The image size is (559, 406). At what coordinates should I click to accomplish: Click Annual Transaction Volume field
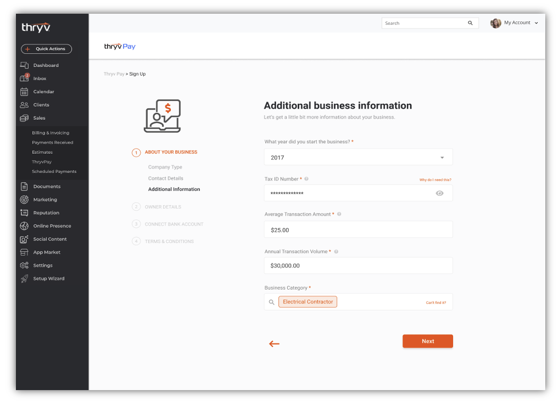point(358,266)
